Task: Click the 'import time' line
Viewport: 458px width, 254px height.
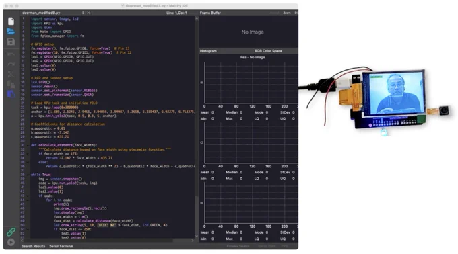Action: click(41, 28)
